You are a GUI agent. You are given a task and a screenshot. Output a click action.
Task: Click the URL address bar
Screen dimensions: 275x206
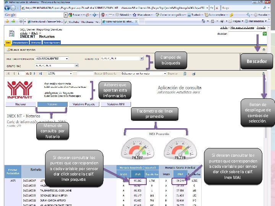pyautogui.click(x=113, y=8)
